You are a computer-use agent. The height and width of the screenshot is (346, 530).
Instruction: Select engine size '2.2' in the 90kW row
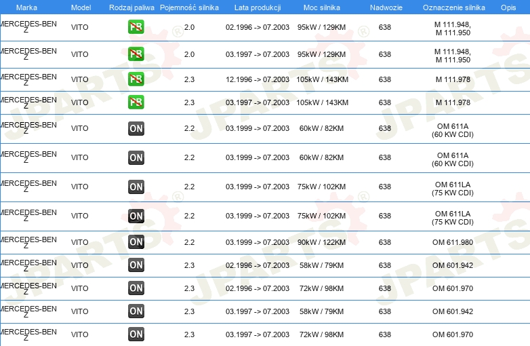[189, 242]
